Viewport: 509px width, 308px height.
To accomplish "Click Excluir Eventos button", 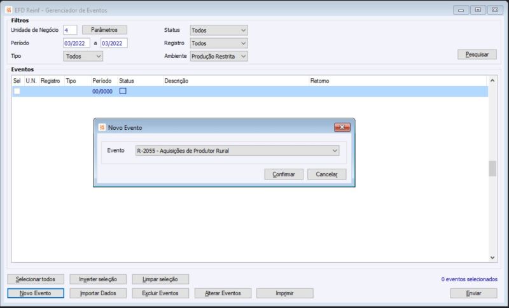I will point(160,293).
